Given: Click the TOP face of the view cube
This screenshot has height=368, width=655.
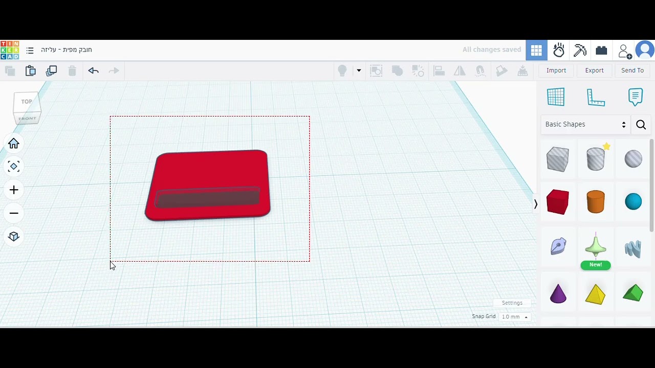Looking at the screenshot, I should coord(27,102).
